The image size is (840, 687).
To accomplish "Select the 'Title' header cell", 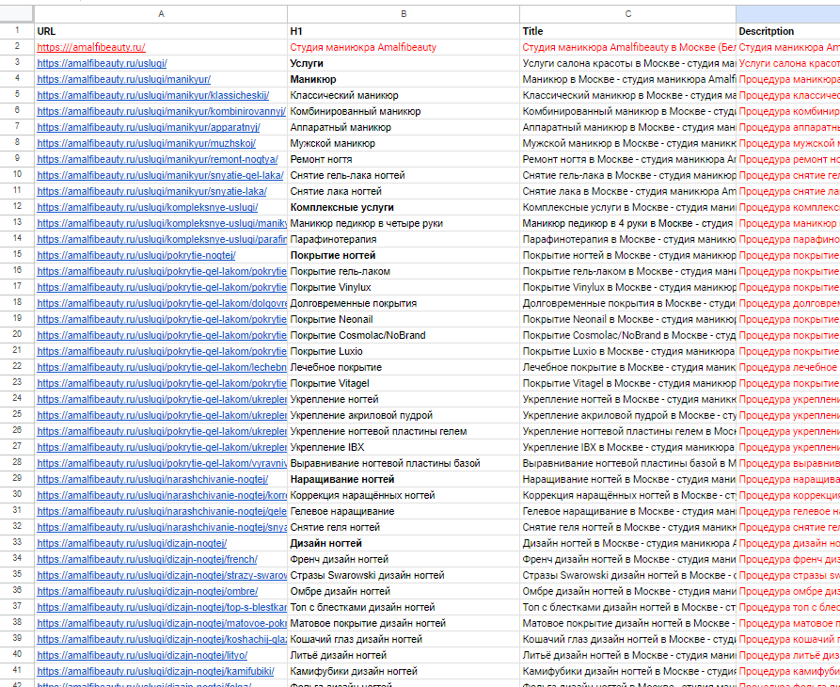I will pos(627,31).
